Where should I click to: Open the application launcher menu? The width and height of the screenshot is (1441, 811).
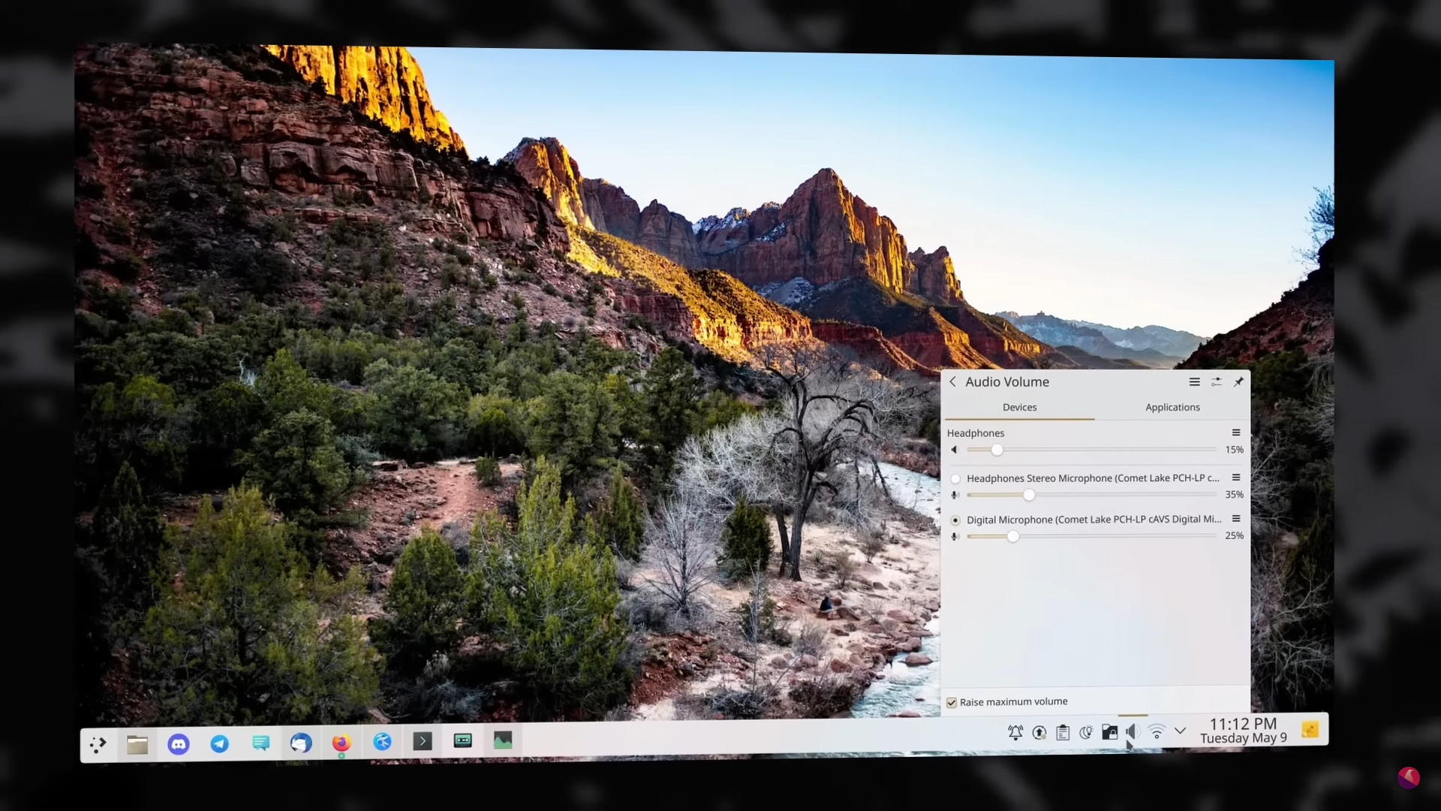pyautogui.click(x=98, y=744)
